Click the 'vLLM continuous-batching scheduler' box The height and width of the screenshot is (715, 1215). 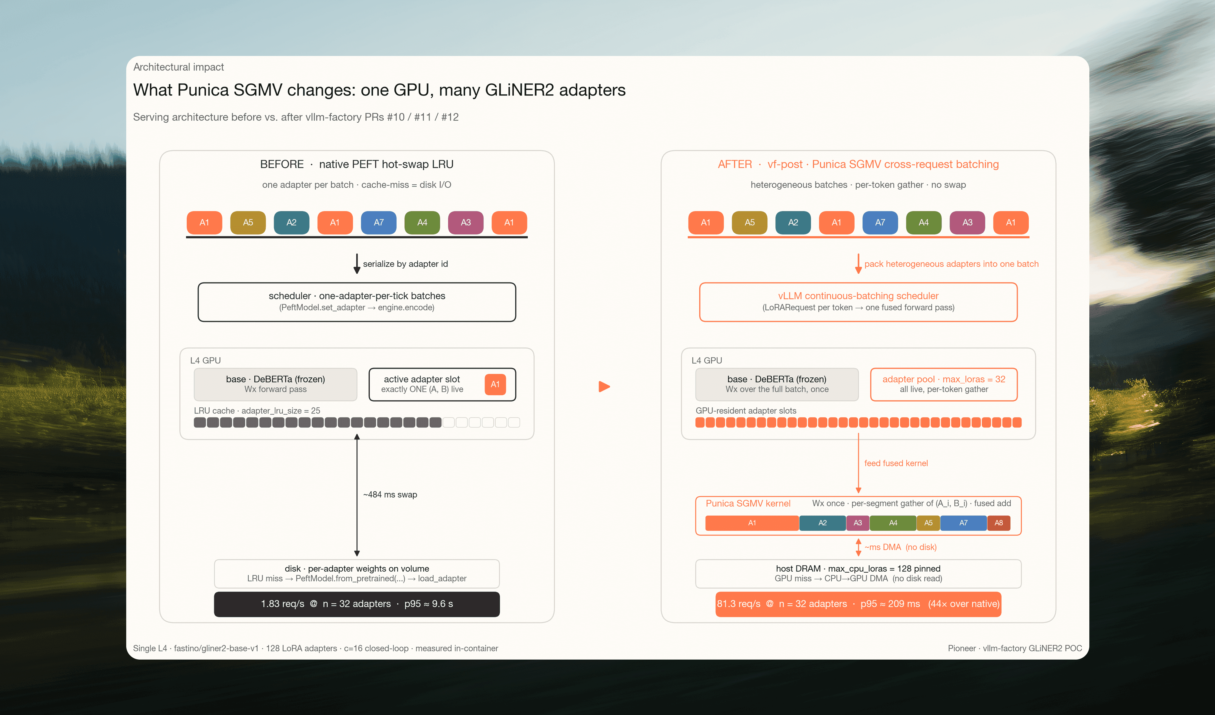(858, 302)
